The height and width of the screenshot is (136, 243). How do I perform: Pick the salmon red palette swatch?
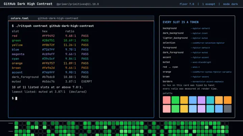click(x=167, y=100)
